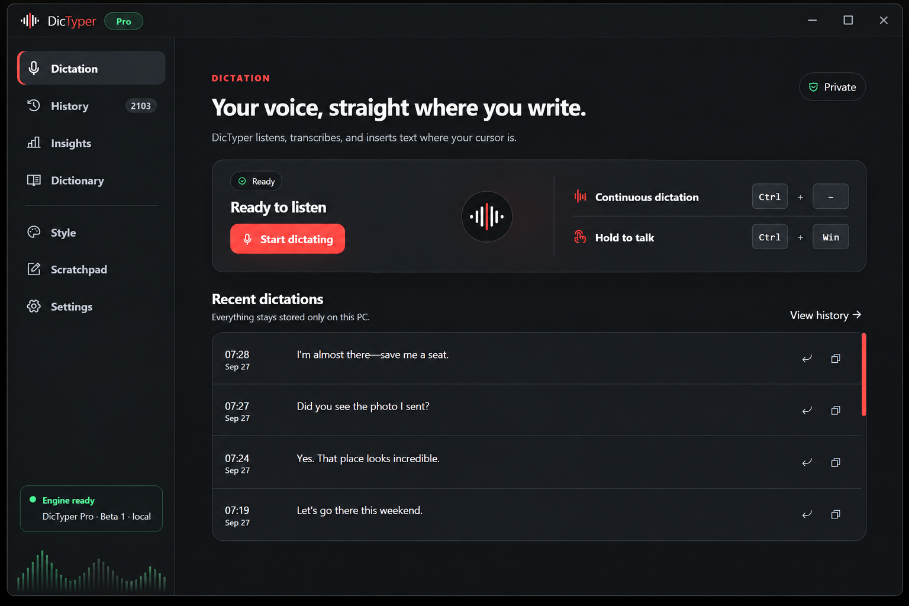
Task: Open View history link
Action: pos(826,315)
